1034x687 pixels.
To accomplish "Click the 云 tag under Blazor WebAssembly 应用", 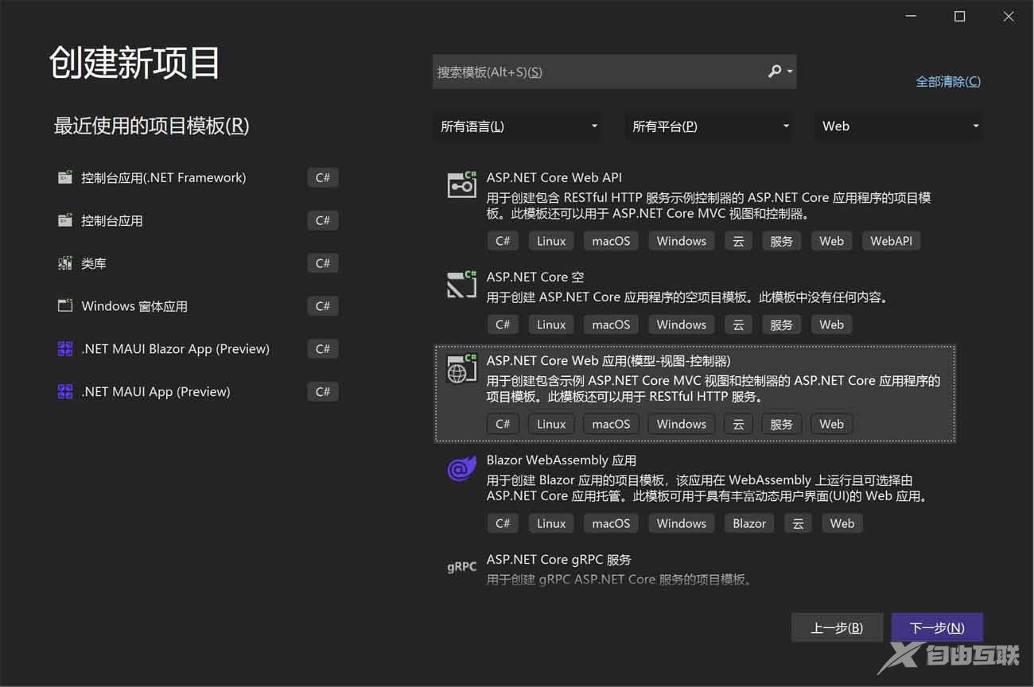I will (x=798, y=523).
